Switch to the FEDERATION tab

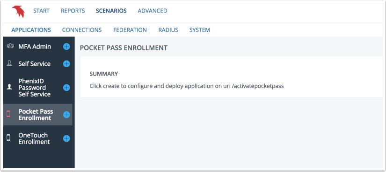coord(130,30)
